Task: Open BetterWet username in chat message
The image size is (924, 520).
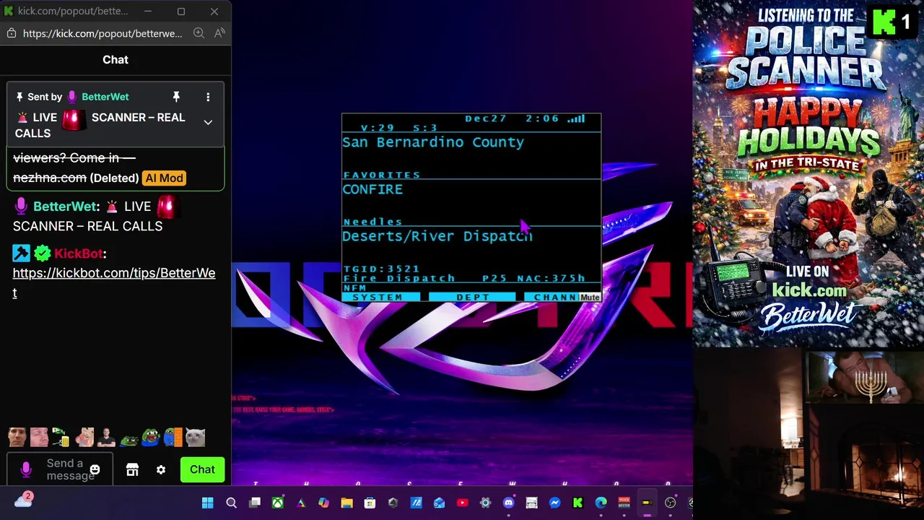Action: pos(65,207)
